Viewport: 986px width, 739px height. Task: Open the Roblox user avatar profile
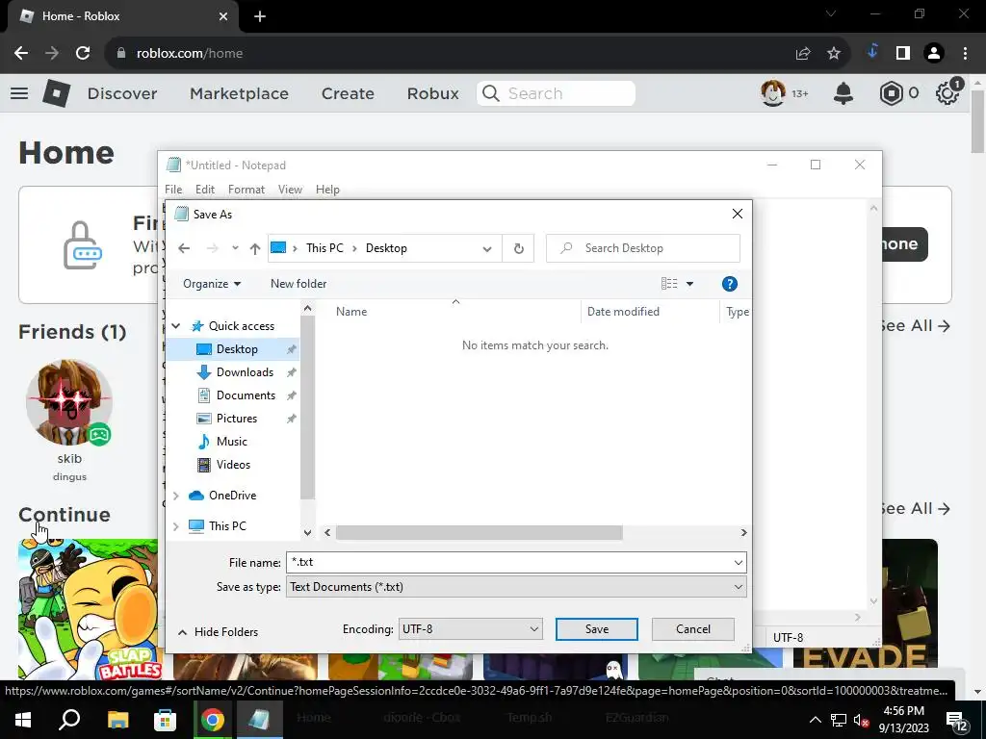click(773, 93)
